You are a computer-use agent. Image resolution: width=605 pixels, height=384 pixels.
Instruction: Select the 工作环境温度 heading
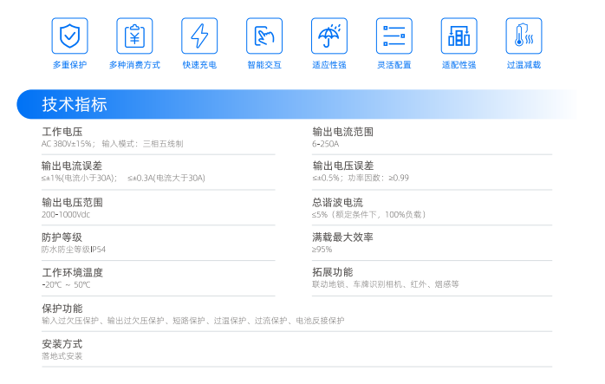pyautogui.click(x=72, y=272)
